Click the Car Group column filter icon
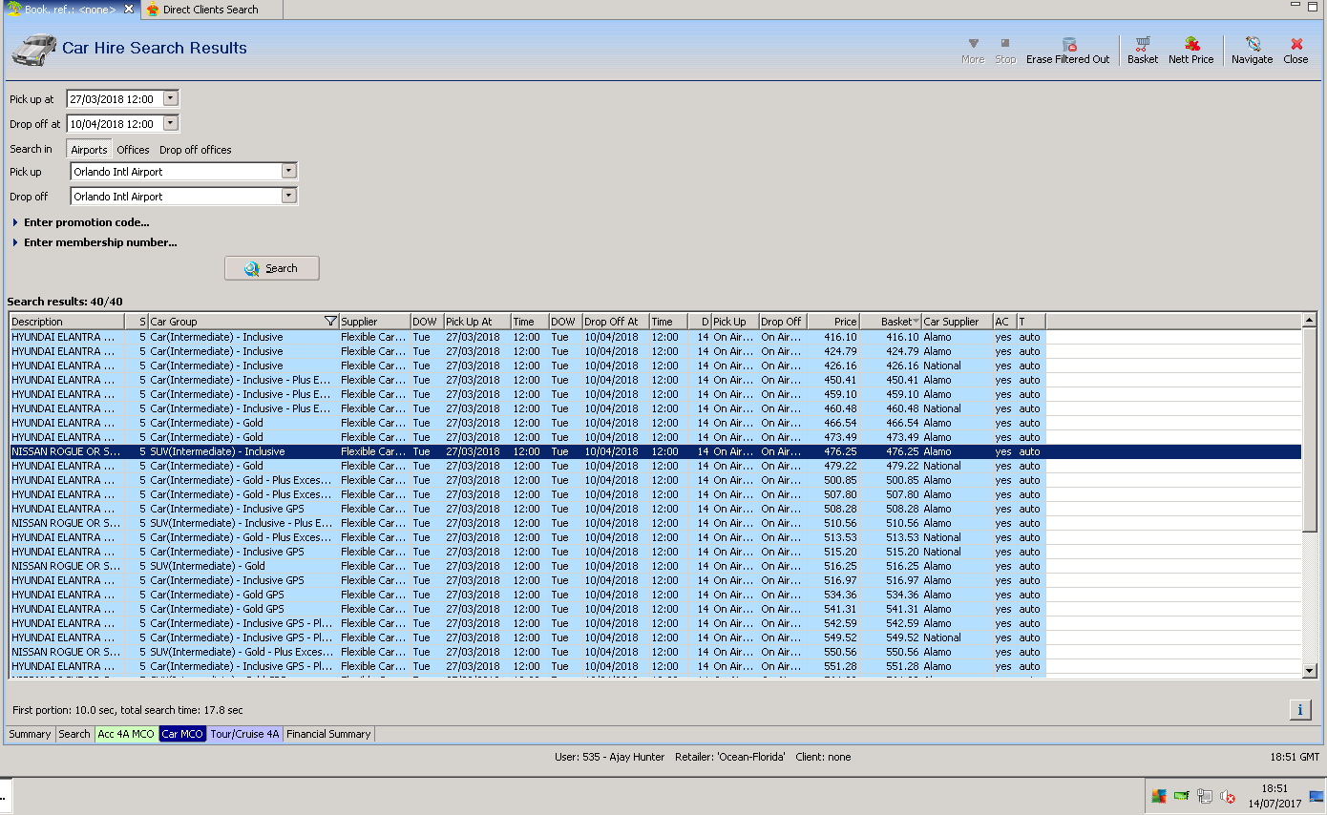Image resolution: width=1327 pixels, height=815 pixels. coord(330,322)
